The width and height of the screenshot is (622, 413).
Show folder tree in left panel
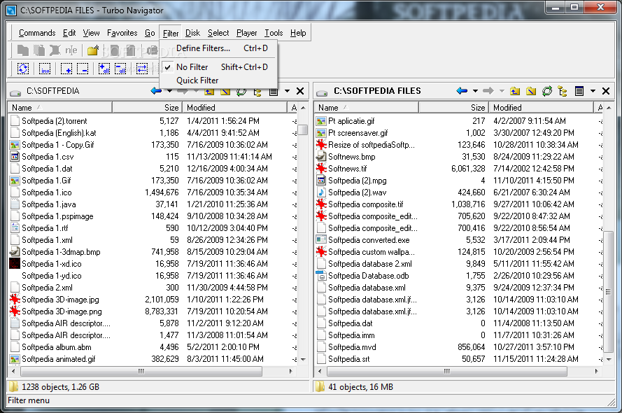257,92
